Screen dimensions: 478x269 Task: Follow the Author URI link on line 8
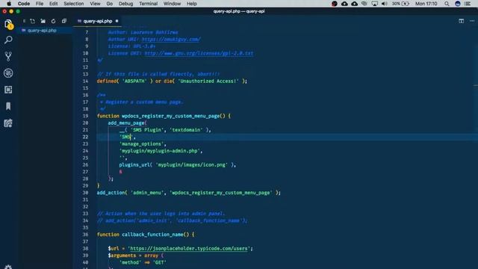[x=171, y=40]
